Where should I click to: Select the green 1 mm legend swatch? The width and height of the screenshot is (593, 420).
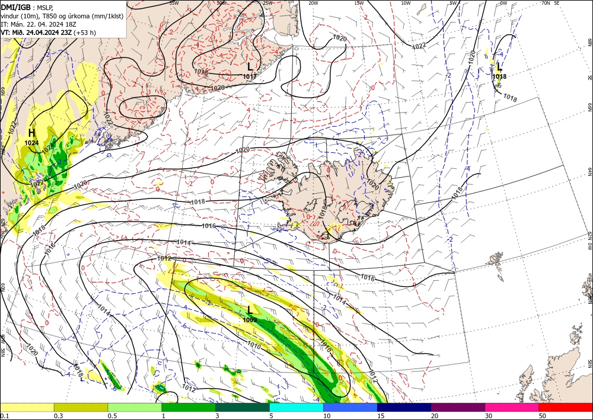pyautogui.click(x=189, y=407)
